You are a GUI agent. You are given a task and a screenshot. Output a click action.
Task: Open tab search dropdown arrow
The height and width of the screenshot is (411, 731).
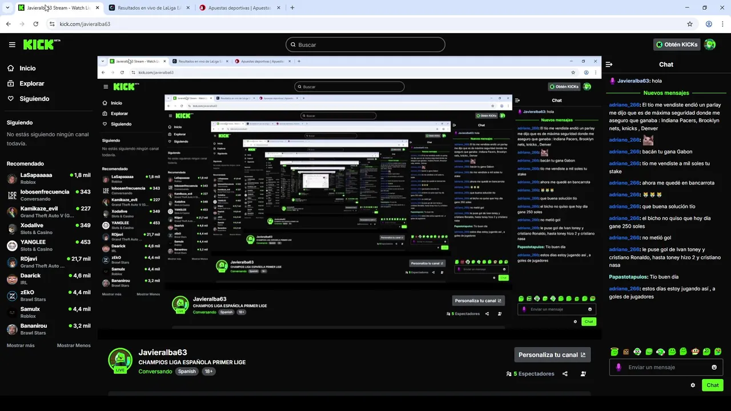(x=8, y=8)
